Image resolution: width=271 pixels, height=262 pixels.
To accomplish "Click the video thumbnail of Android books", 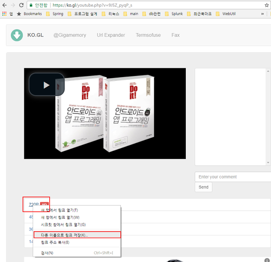I will pyautogui.click(x=105, y=113).
